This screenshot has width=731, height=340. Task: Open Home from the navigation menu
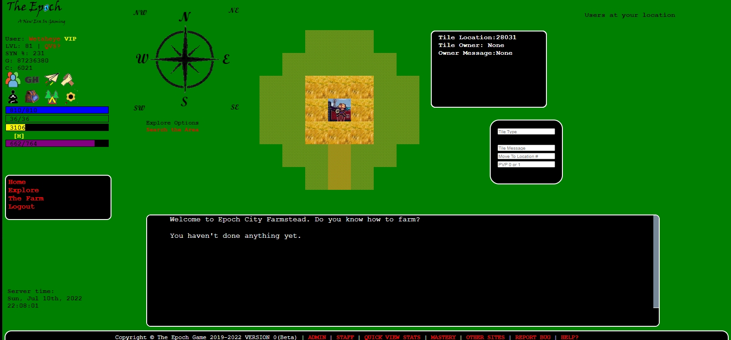[x=17, y=182]
